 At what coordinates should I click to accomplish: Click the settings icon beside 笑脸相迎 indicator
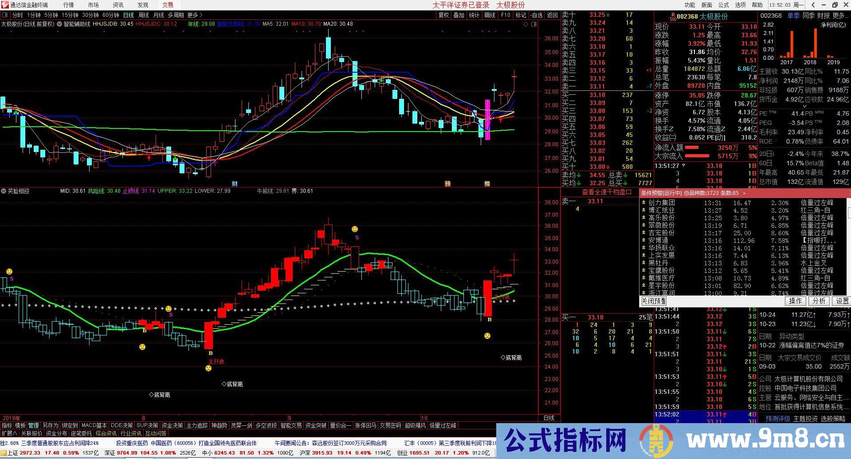pos(4,191)
